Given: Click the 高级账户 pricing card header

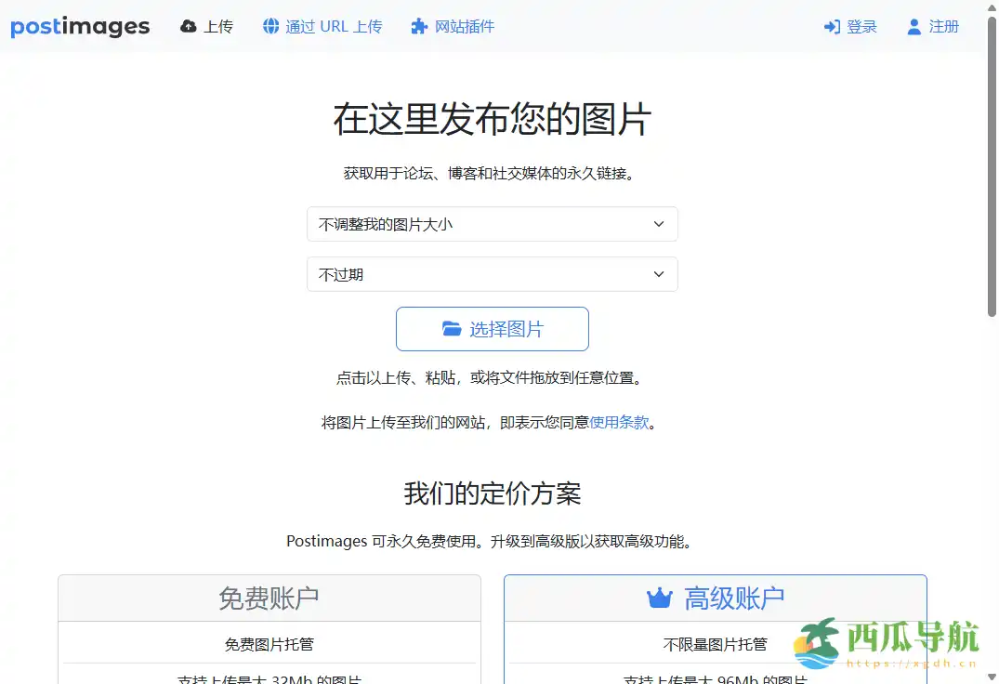Looking at the screenshot, I should point(715,597).
